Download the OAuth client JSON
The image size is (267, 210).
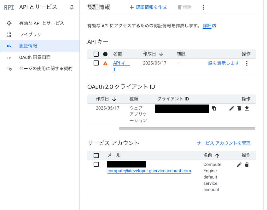(x=247, y=108)
